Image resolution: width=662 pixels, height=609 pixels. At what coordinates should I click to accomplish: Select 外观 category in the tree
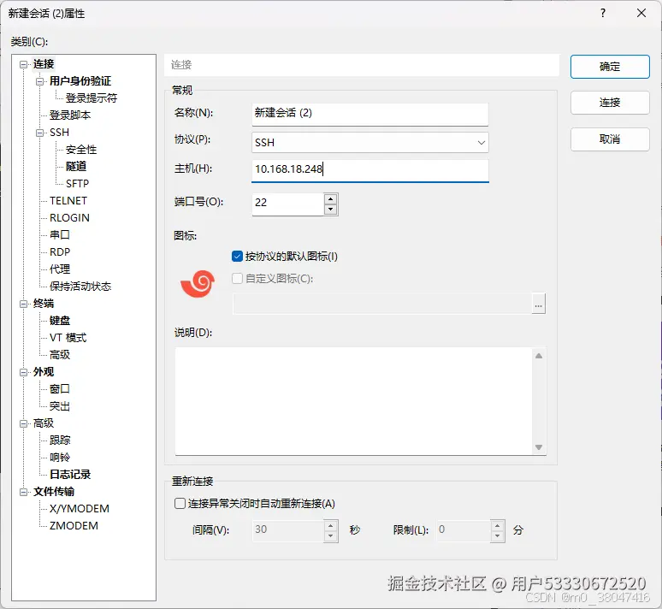(x=44, y=372)
